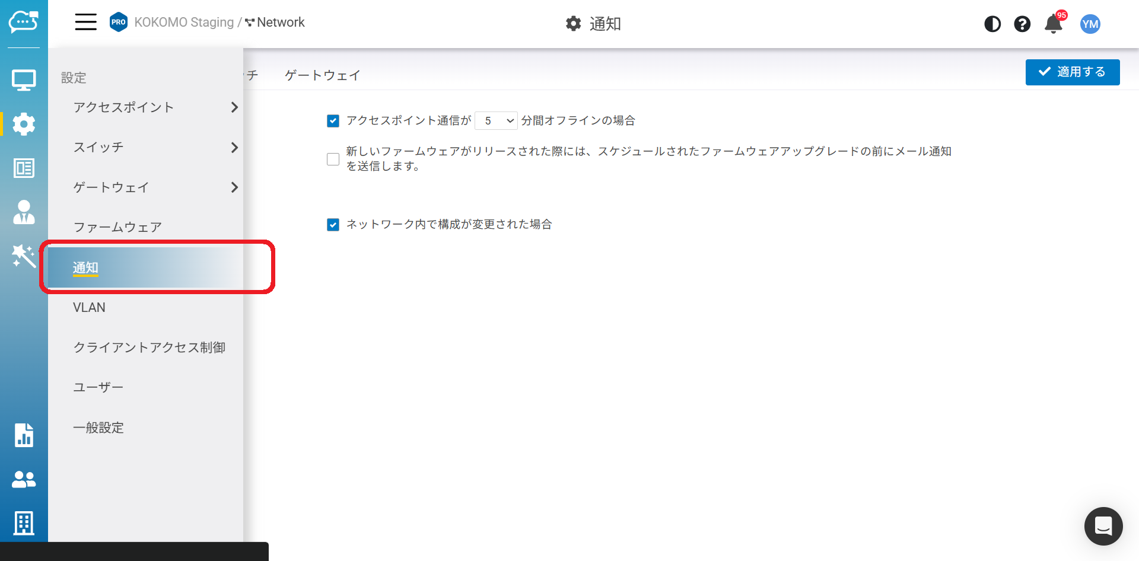Open the chart report sidebar icon
Screen dimensions: 1139x561
pyautogui.click(x=24, y=435)
